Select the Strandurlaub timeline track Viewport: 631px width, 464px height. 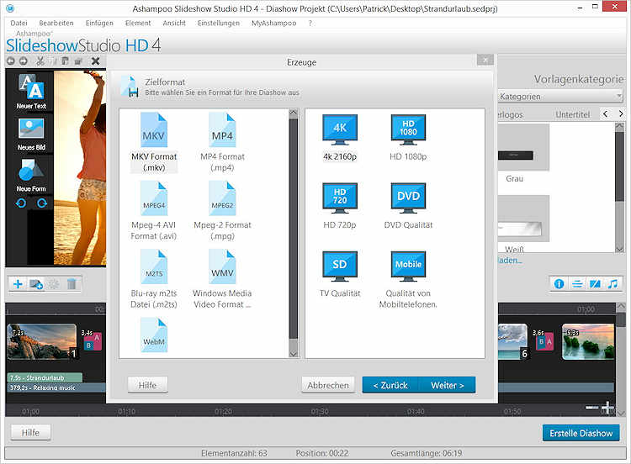tap(45, 378)
